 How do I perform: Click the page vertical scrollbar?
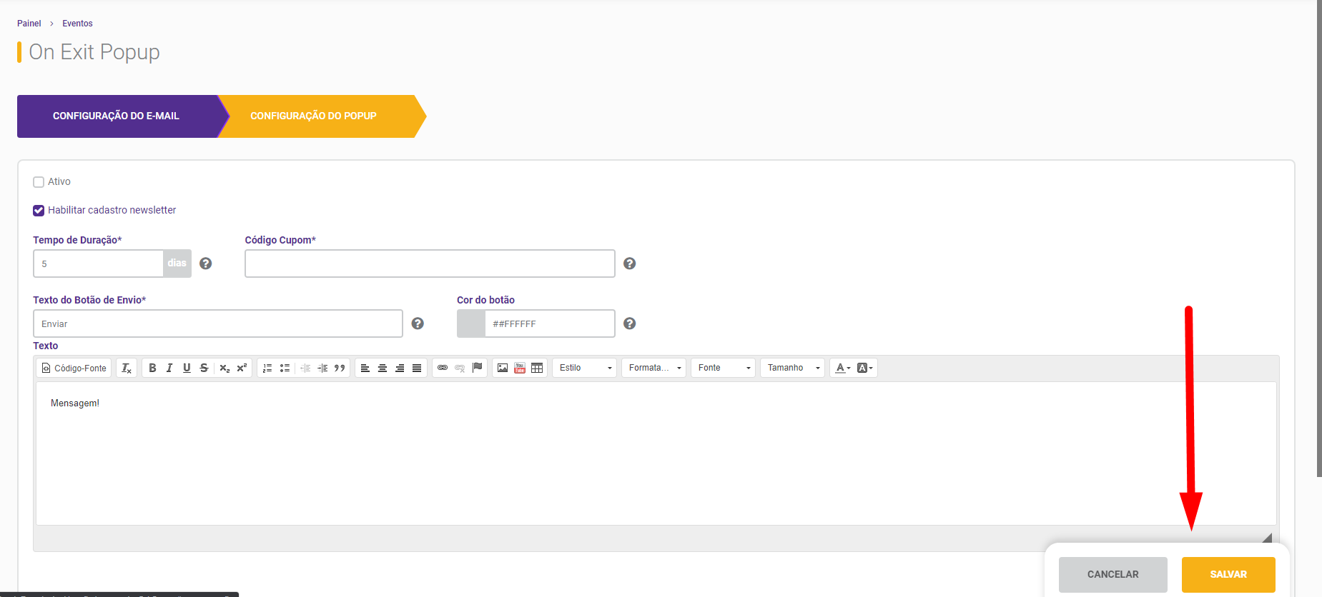[1319, 239]
